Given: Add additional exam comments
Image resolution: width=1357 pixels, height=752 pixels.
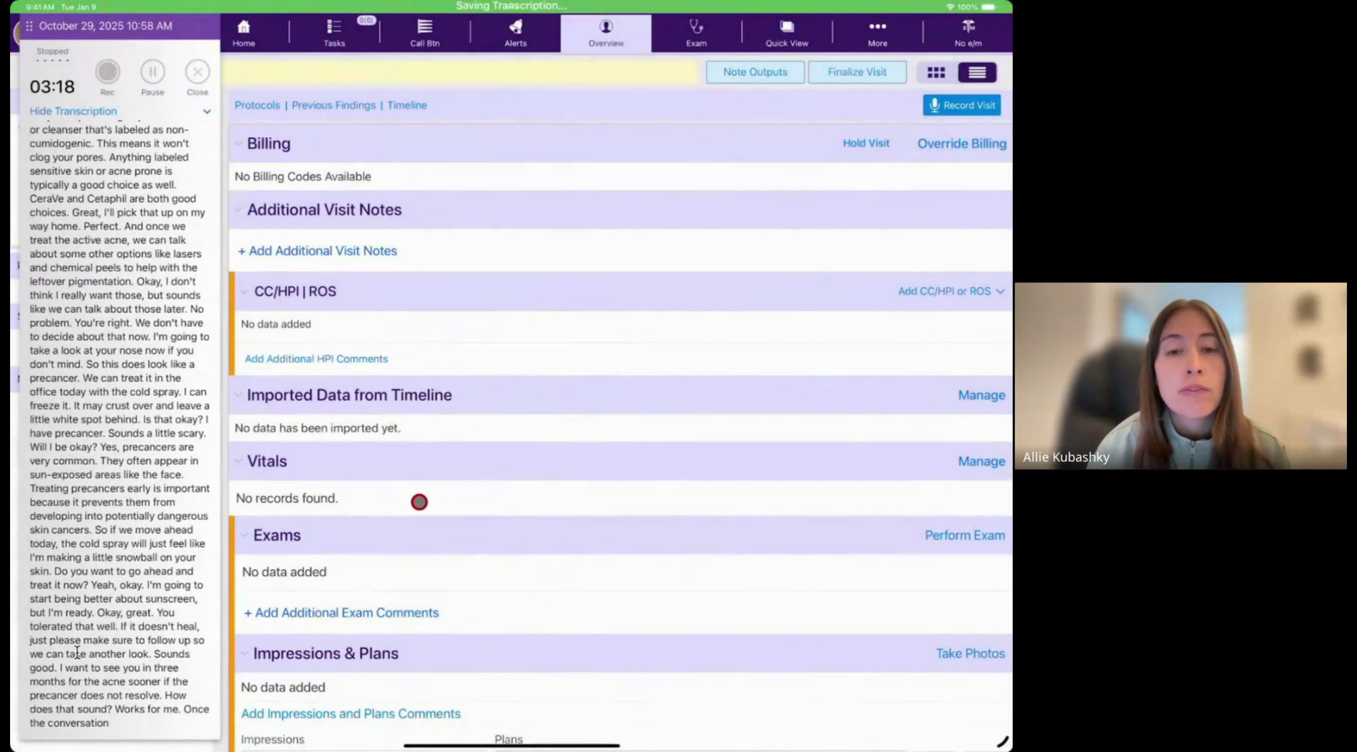Looking at the screenshot, I should pyautogui.click(x=341, y=612).
